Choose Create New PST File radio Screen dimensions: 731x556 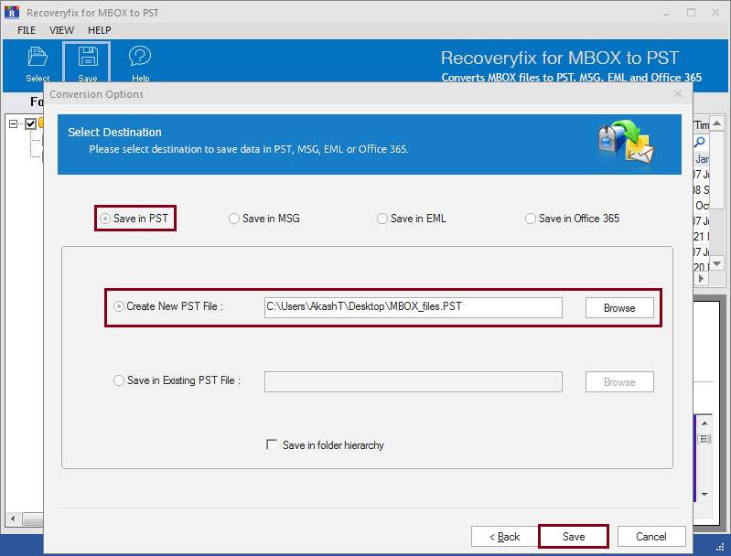point(119,306)
